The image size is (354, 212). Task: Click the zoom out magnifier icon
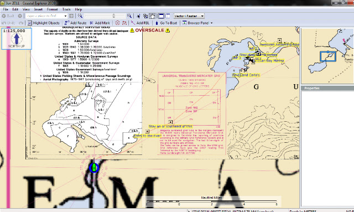click(x=80, y=16)
